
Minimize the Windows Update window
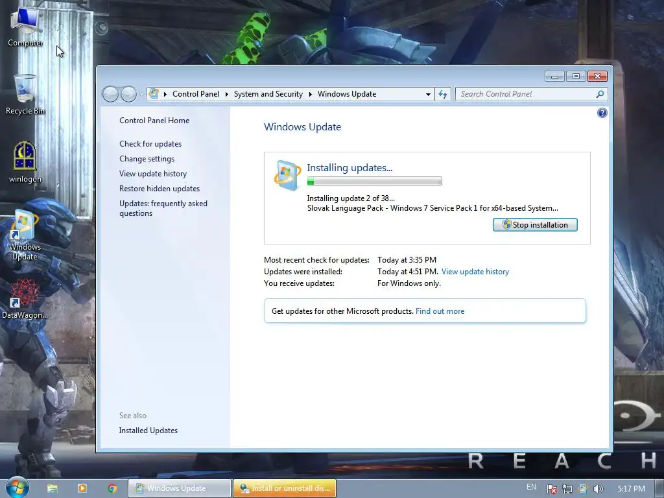(x=554, y=77)
